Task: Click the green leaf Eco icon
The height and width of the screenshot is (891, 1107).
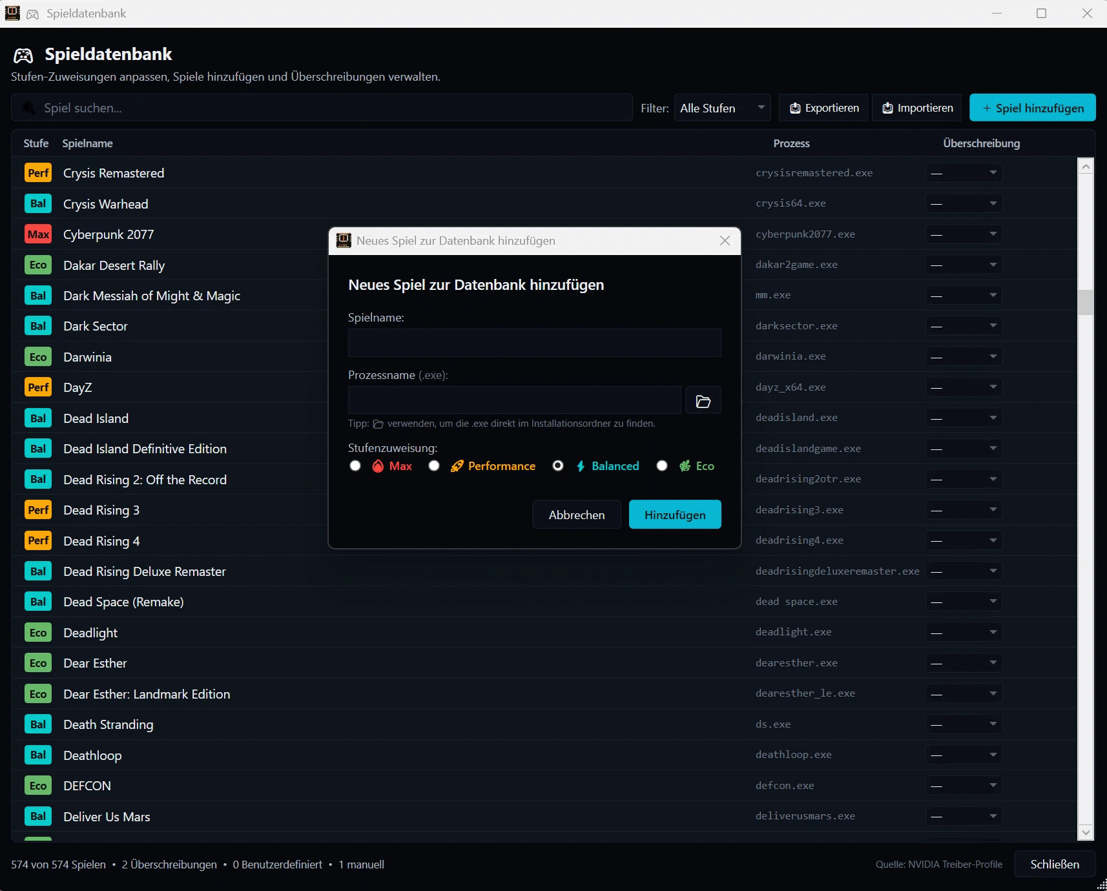Action: click(685, 466)
